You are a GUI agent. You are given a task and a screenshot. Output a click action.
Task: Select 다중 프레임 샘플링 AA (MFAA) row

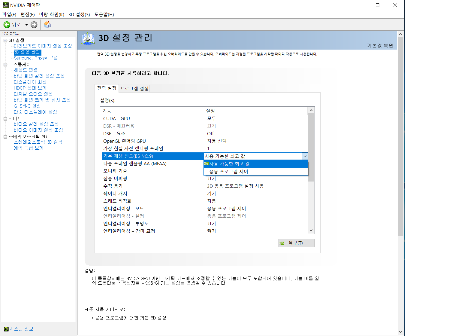(152, 163)
